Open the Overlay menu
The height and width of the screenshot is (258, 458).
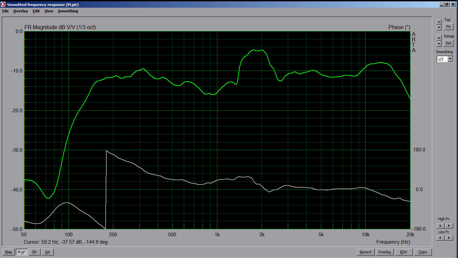(x=21, y=11)
